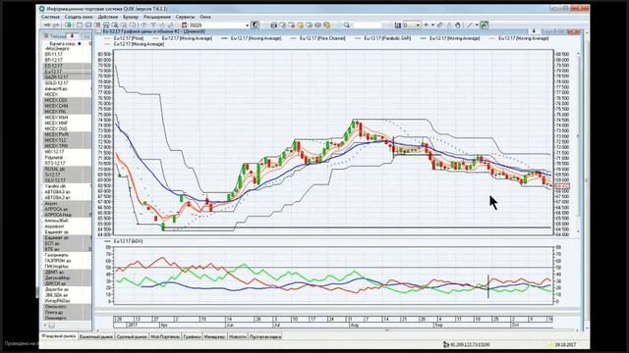Click the search input field in toolbar
This screenshot has height=353, width=629.
(367, 25)
